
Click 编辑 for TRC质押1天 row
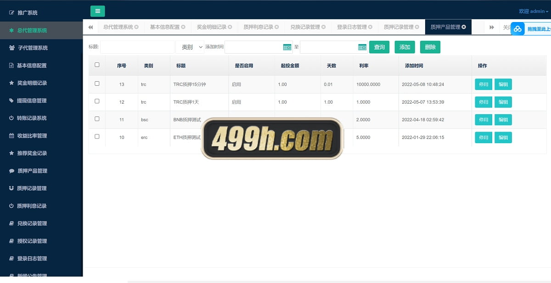coord(503,102)
